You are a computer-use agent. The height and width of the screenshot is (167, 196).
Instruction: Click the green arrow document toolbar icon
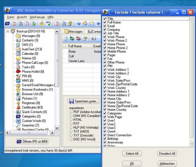pyautogui.click(x=33, y=24)
